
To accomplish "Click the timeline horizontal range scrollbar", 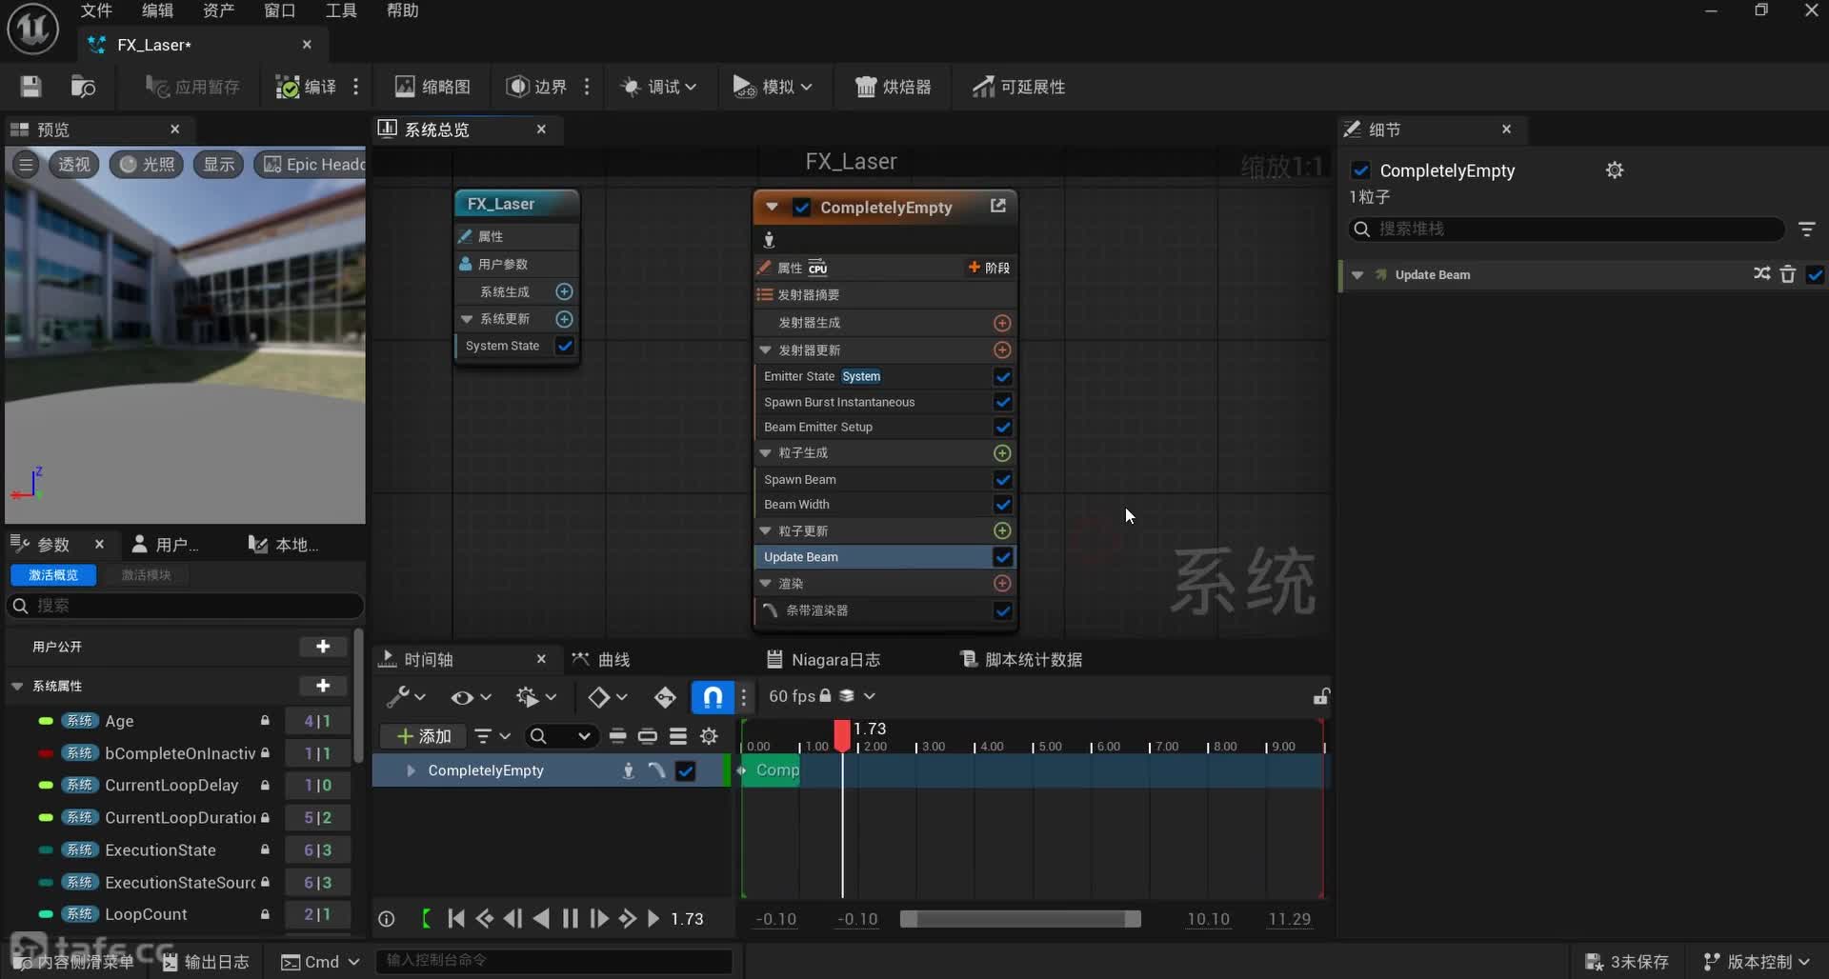I will pyautogui.click(x=1019, y=919).
